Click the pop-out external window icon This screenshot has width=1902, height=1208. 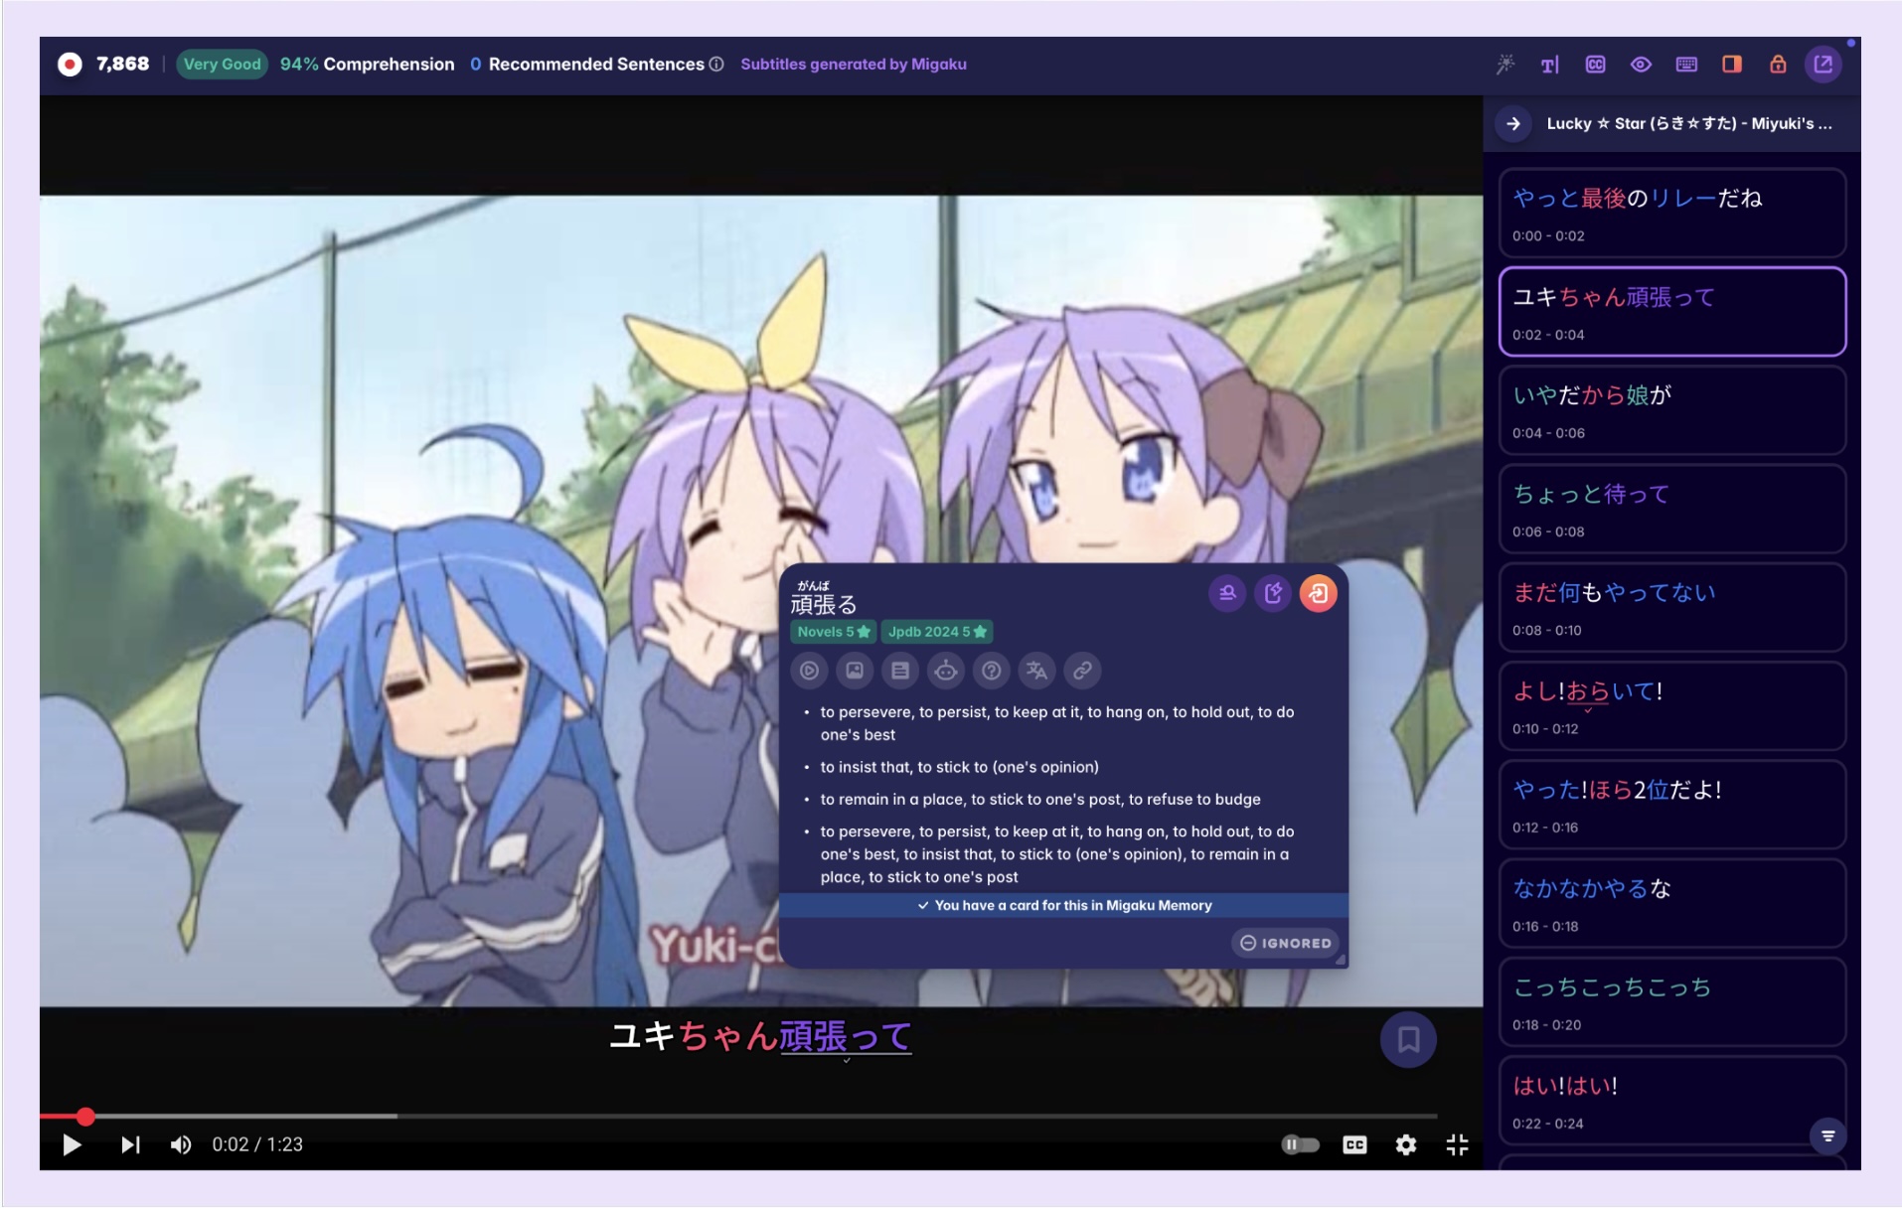tap(1823, 65)
